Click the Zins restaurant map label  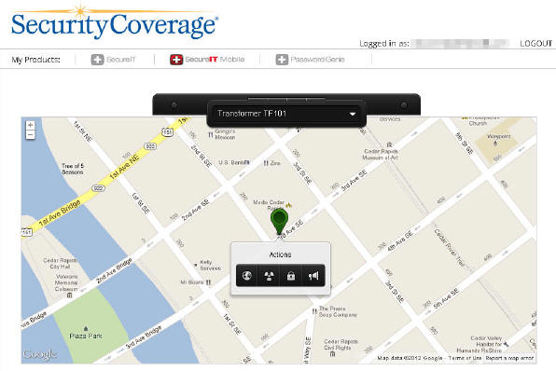click(x=275, y=163)
